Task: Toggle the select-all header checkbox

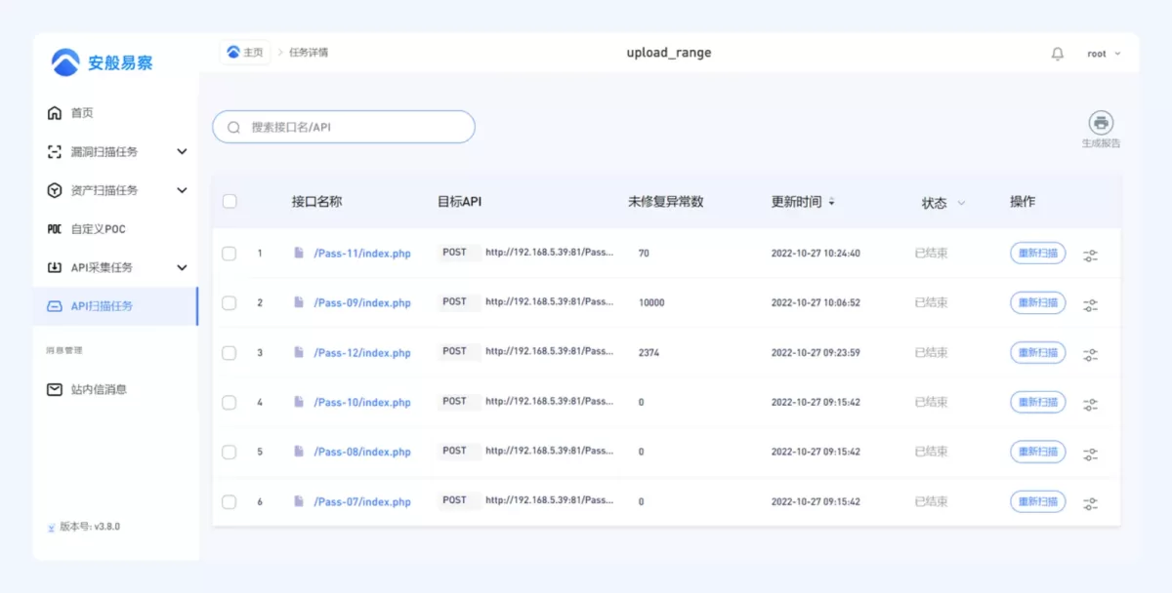Action: pos(230,202)
